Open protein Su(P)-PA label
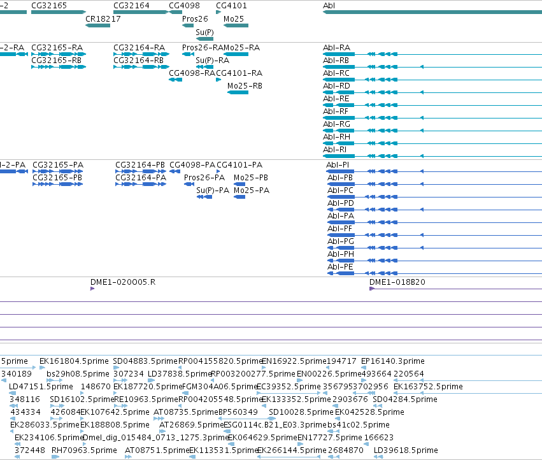542x460 pixels. (x=213, y=190)
